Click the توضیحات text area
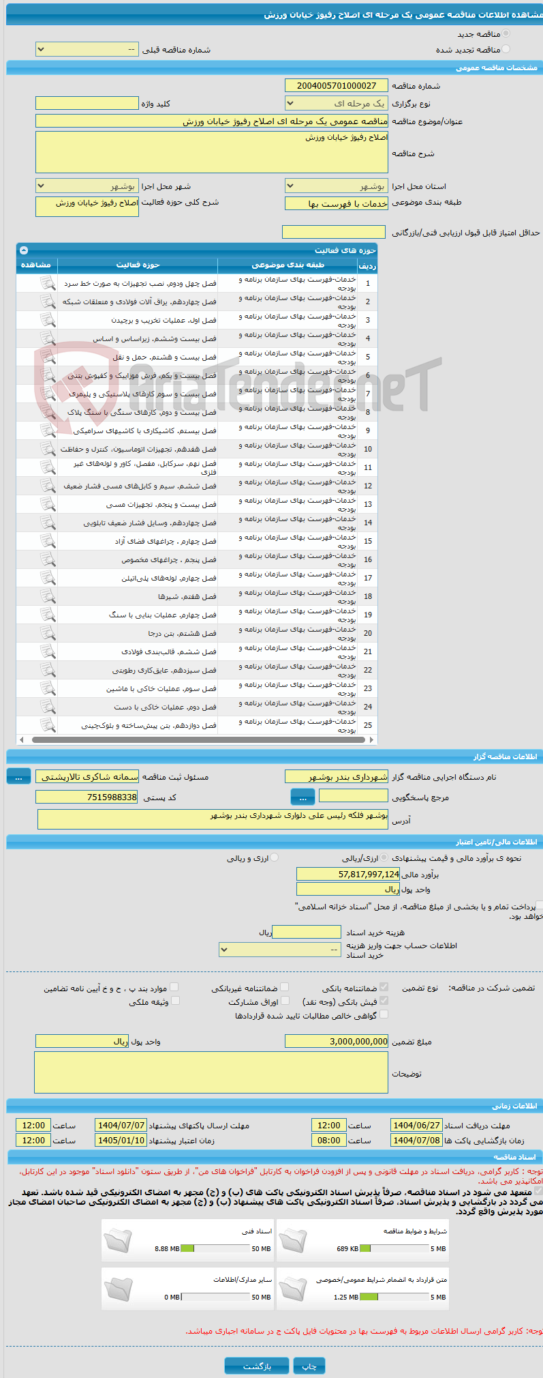543x1378 pixels. 211,1072
